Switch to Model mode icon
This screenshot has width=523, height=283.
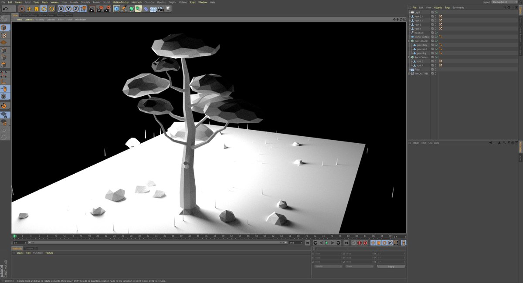tap(4, 27)
